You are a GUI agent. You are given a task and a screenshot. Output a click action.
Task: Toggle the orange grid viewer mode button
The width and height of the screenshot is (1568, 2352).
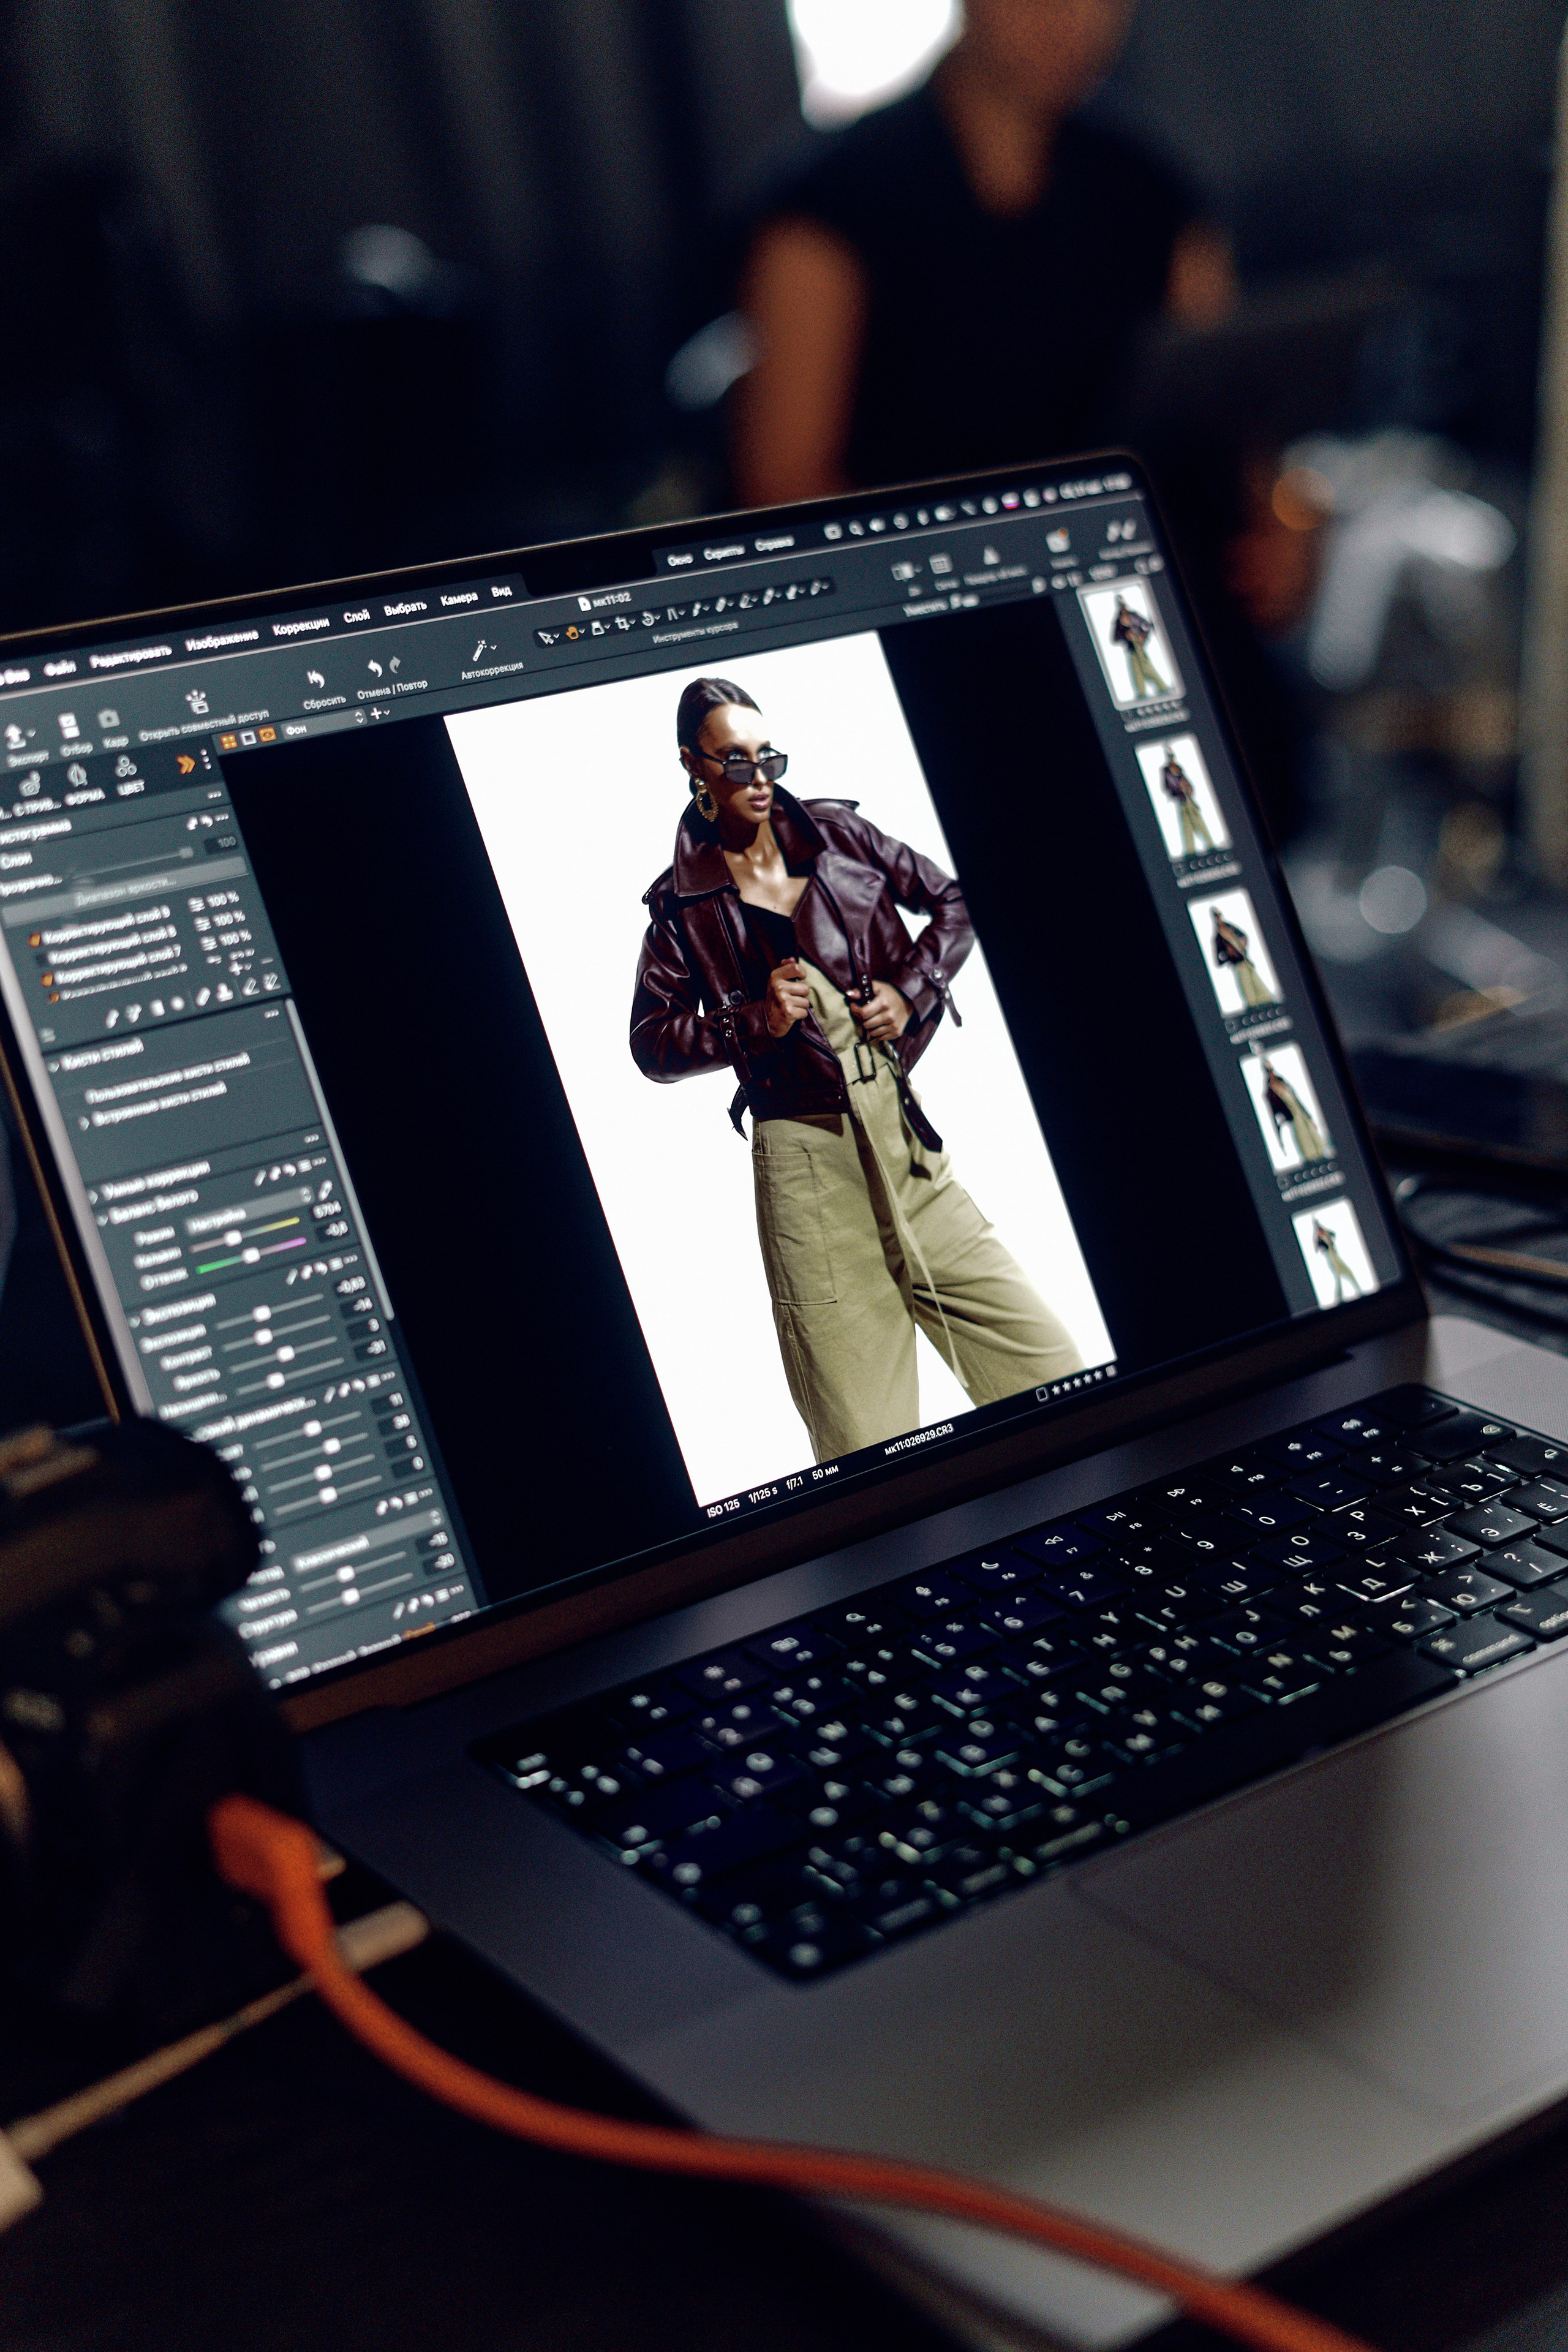pos(229,741)
